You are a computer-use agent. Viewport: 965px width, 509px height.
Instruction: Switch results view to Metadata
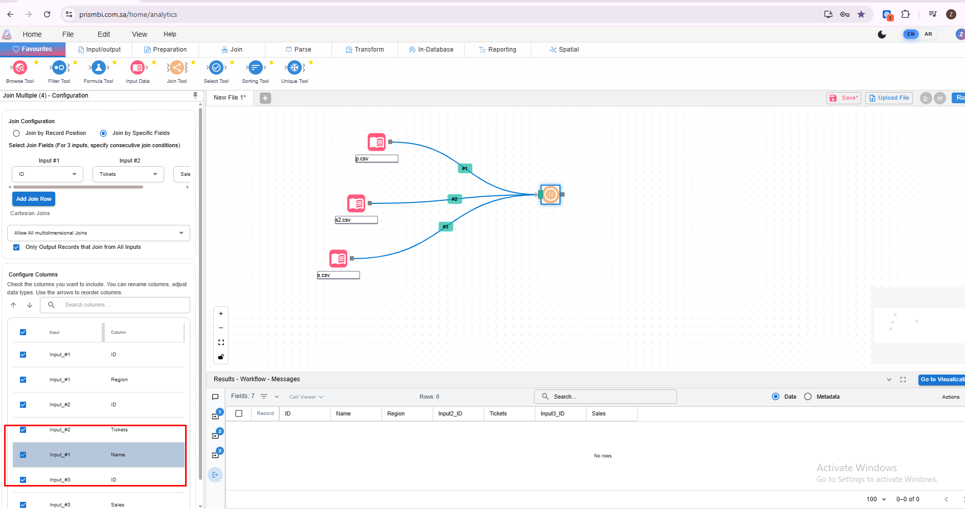tap(808, 397)
